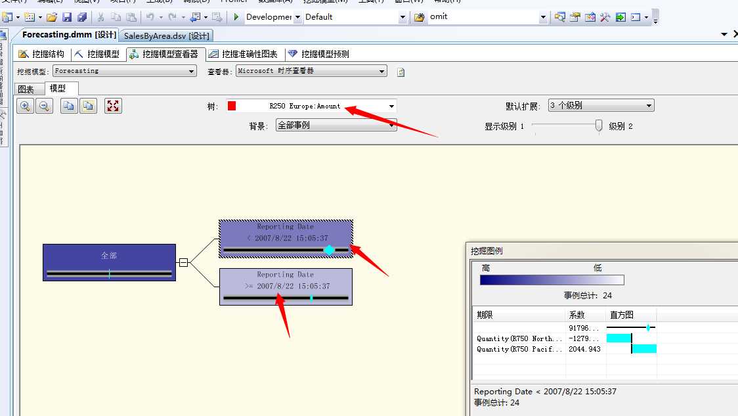The image size is (738, 416).
Task: Open the Toolbox icon with crossed tools
Action: 605,18
